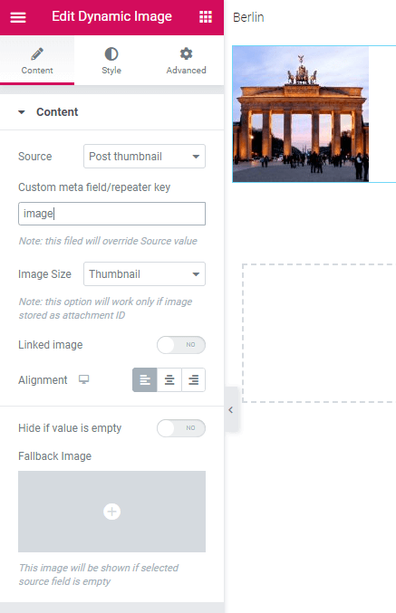Select the Brandenburg Gate image in preview
Image resolution: width=396 pixels, height=613 pixels.
tap(301, 114)
